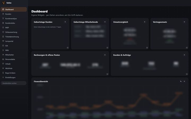Navigate to WishHub

pyautogui.click(x=14, y=68)
